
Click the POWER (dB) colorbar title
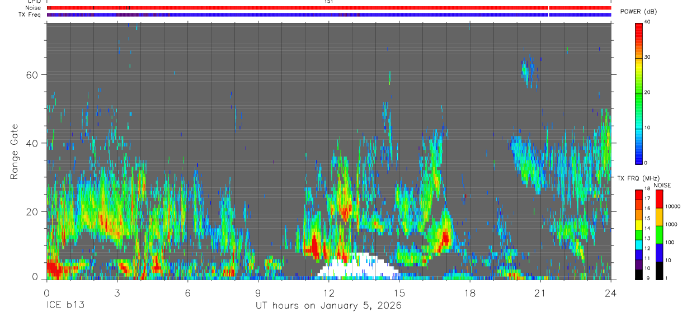pyautogui.click(x=638, y=11)
